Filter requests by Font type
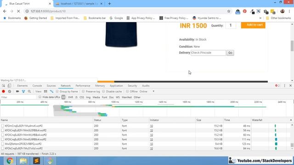Viewport: 294px width, 165px height. click(x=104, y=97)
